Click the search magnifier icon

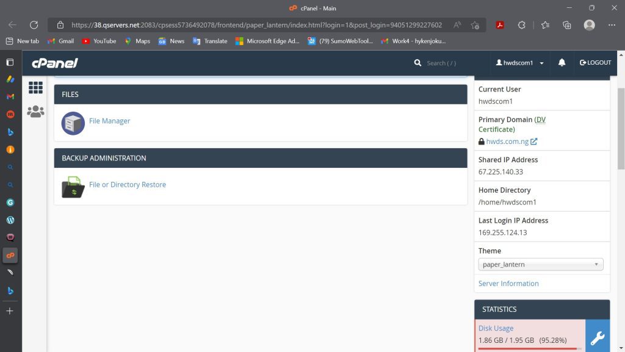point(417,63)
